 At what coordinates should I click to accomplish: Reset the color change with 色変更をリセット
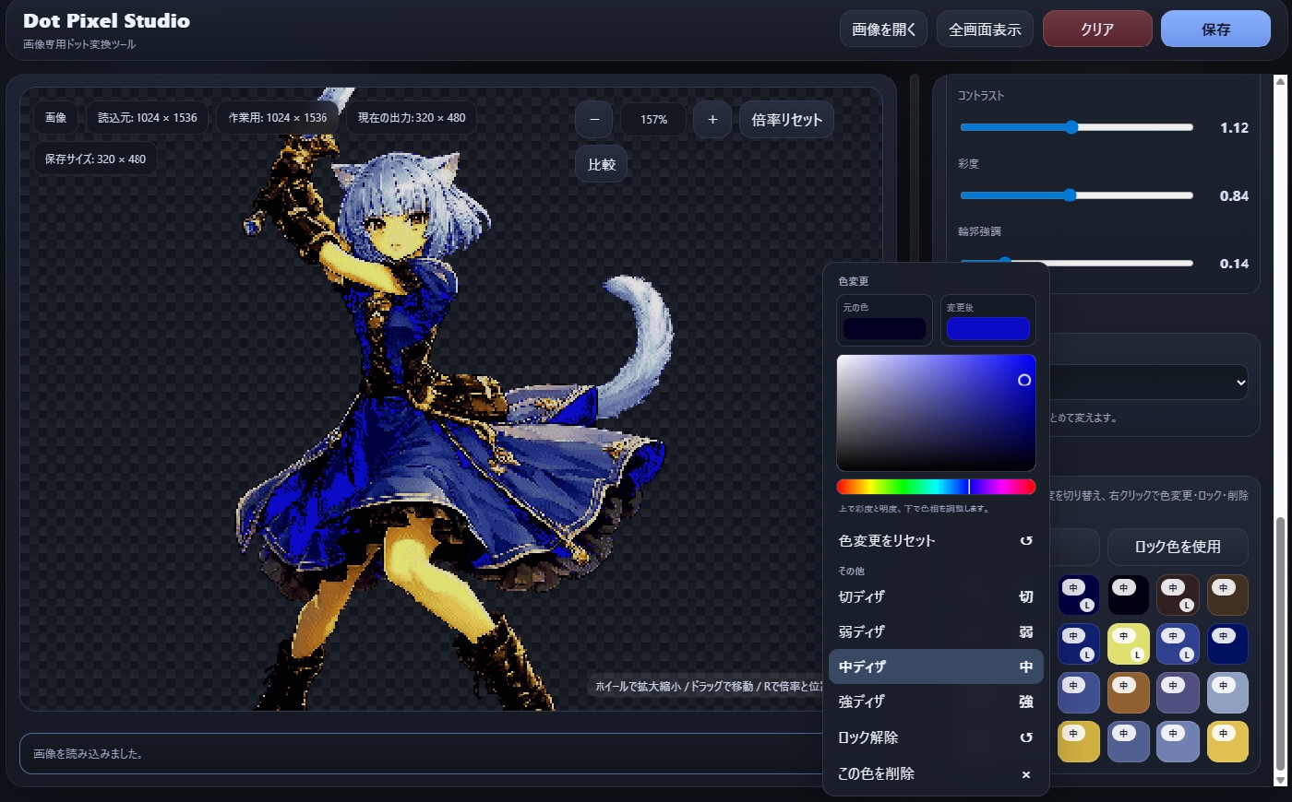point(935,541)
